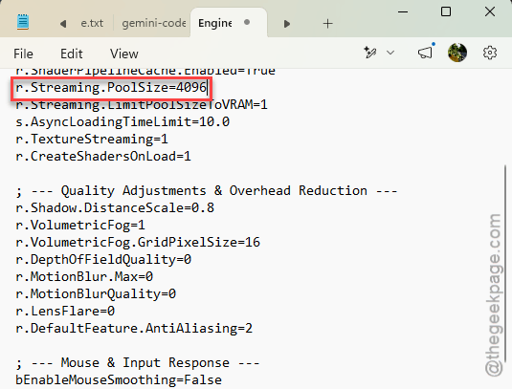Click the r.DefaultFeature.AntiAliasing=2 line
The image size is (512, 389).
pos(134,329)
